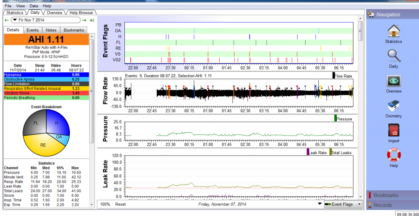Screen dimensions: 419x216
Task: Open the Bookmarks sub-tab
Action: [x=74, y=30]
